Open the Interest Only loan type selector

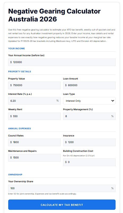coord(89,101)
